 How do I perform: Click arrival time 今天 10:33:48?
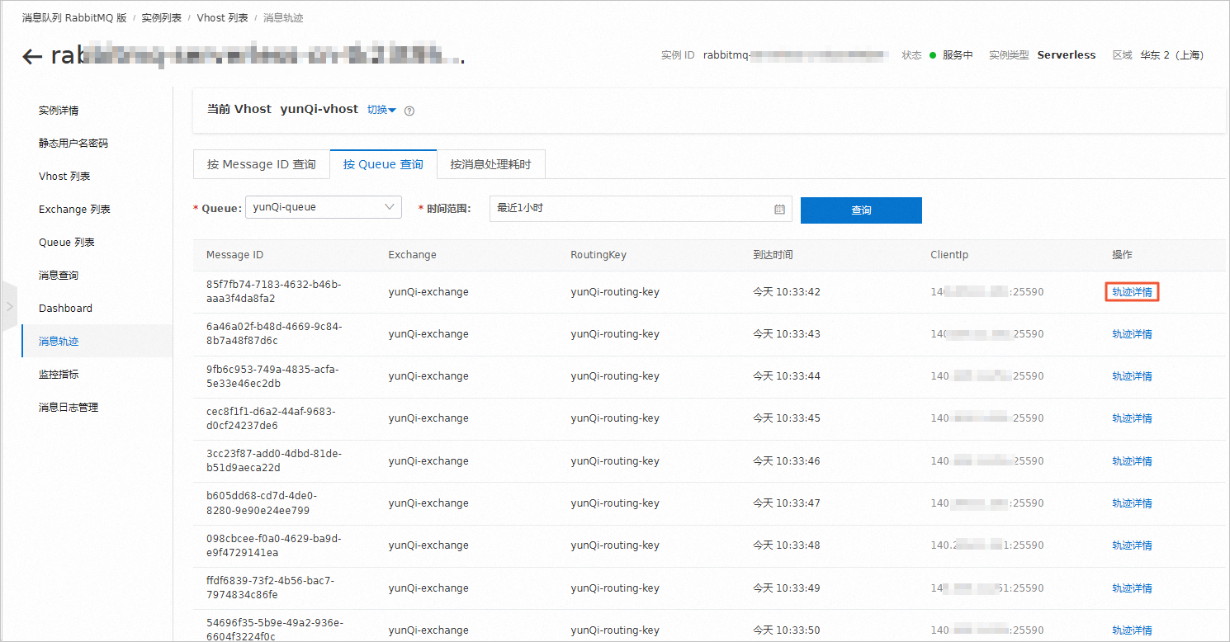point(787,545)
